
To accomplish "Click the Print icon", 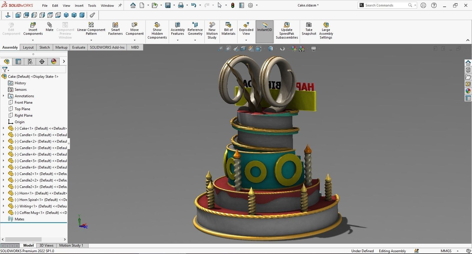I will tap(181, 5).
